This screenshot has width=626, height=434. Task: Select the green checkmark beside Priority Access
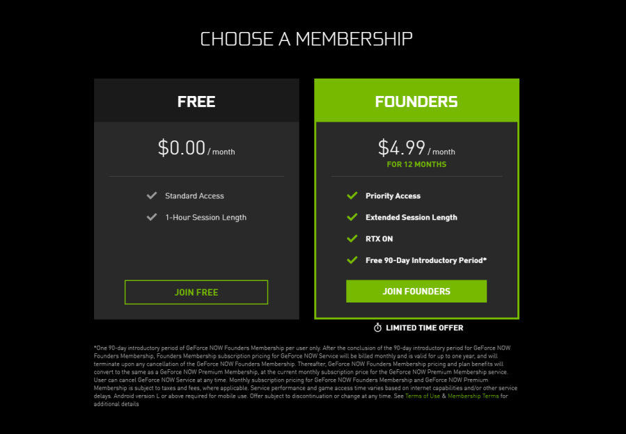(x=352, y=195)
